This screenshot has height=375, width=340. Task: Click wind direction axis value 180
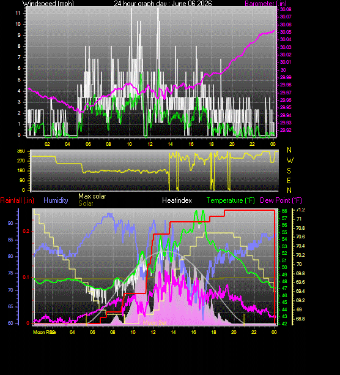coord(21,170)
